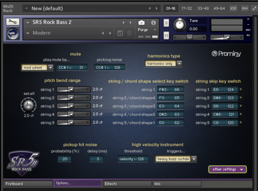Viewport: 258px width, 191px height.
Task: Expand the SR5 Rock Bass 2 instrument menu arrow
Action: click(x=28, y=23)
